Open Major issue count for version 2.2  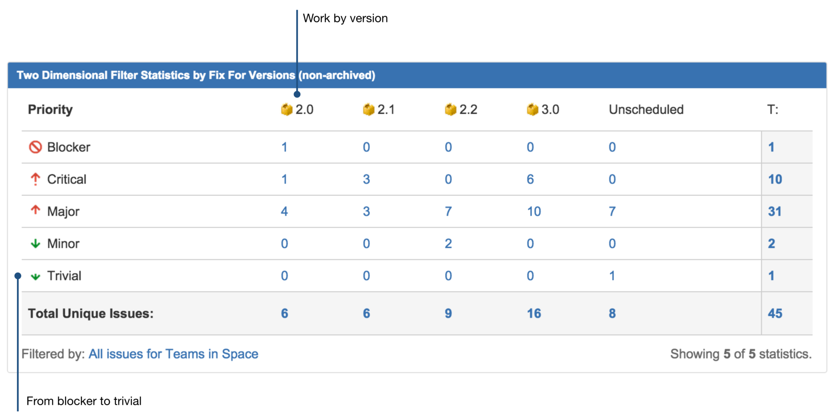tap(448, 211)
